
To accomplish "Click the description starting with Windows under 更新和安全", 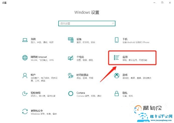I will (44, 114).
